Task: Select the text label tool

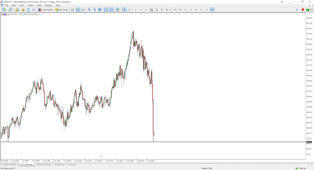Action: click(x=162, y=10)
